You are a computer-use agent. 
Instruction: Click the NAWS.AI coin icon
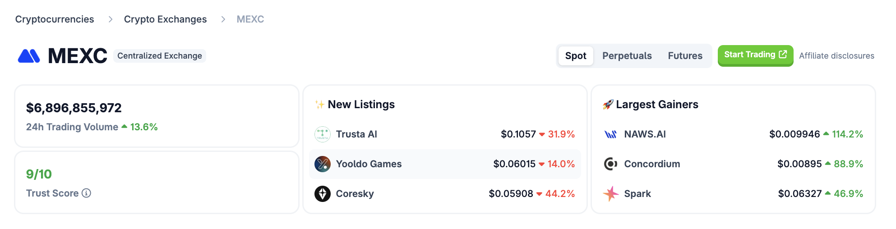coord(610,134)
